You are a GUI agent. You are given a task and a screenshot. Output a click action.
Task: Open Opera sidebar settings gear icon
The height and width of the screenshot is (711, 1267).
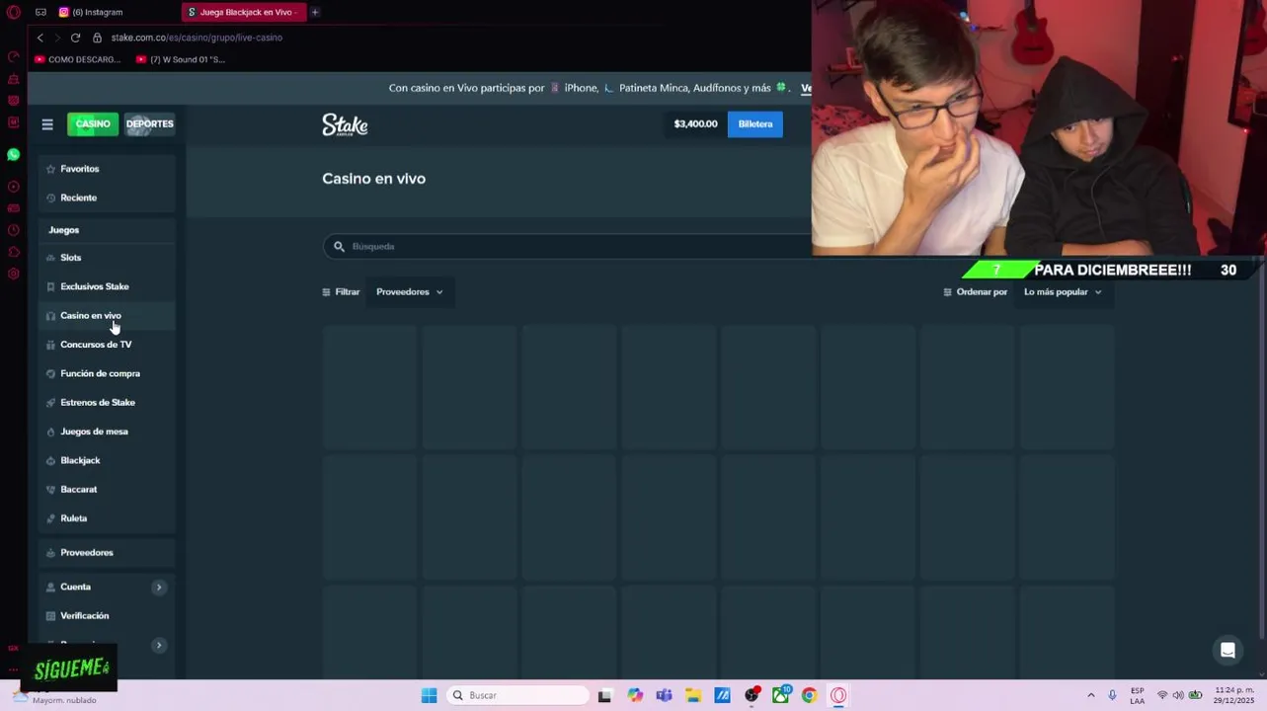coord(13,274)
